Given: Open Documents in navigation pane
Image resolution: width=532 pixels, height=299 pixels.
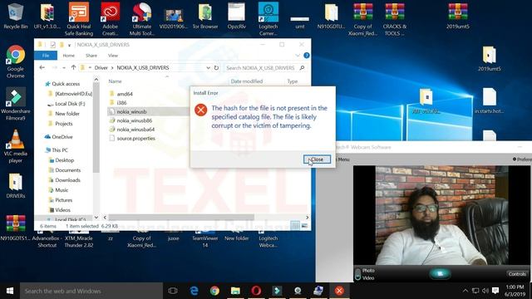Looking at the screenshot, I should (65, 170).
